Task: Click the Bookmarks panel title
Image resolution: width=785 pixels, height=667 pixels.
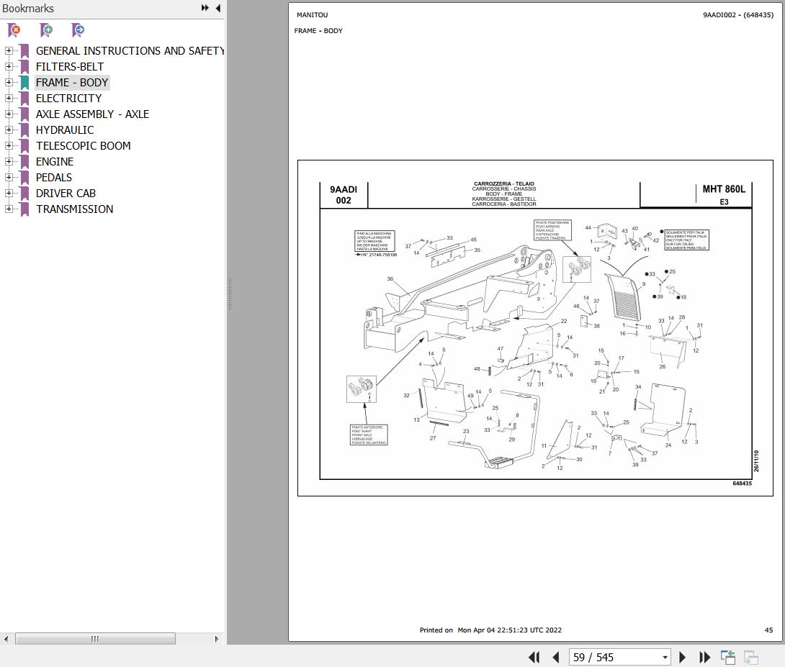Action: tap(28, 9)
